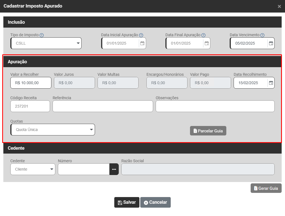Open calendar picker for Data Final Apuração

point(206,43)
